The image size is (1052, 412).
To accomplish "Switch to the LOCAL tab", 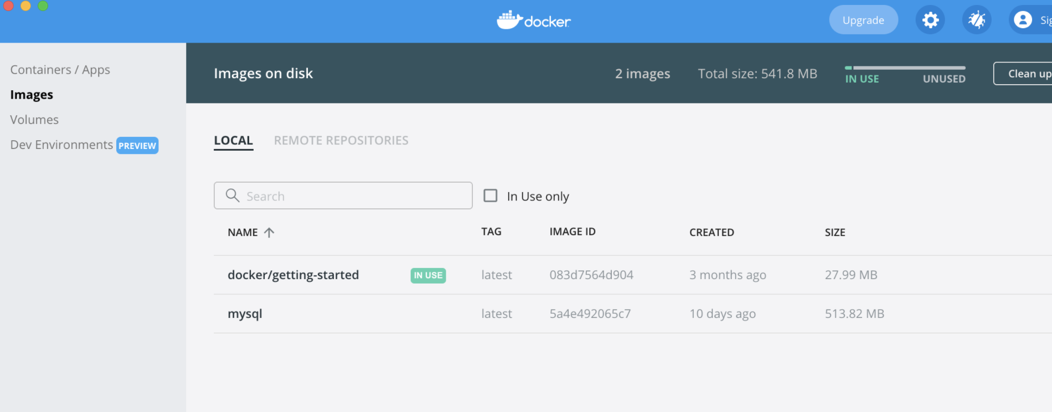I will pos(234,141).
